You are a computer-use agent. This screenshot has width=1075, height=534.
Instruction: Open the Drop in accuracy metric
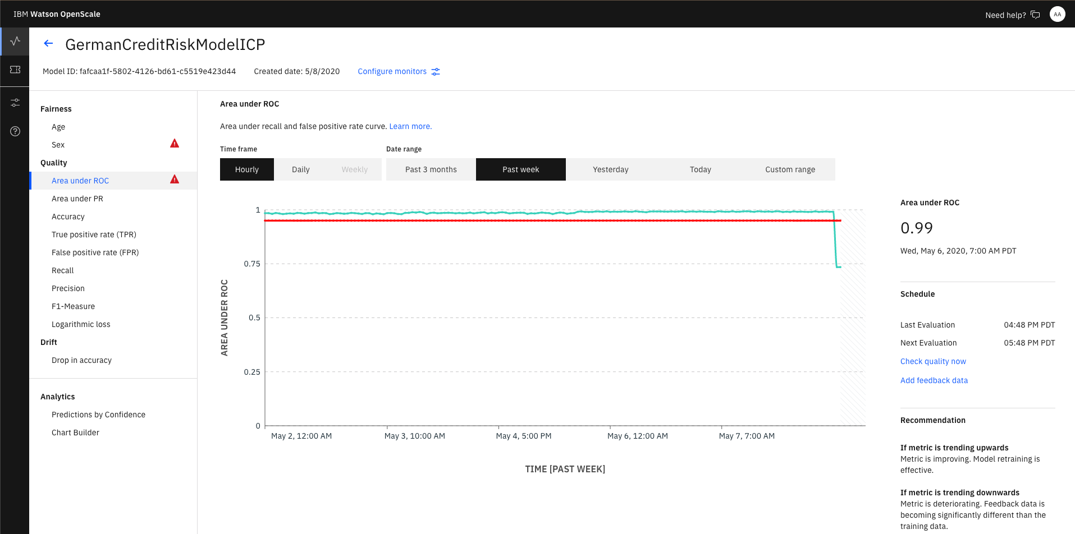pos(81,360)
